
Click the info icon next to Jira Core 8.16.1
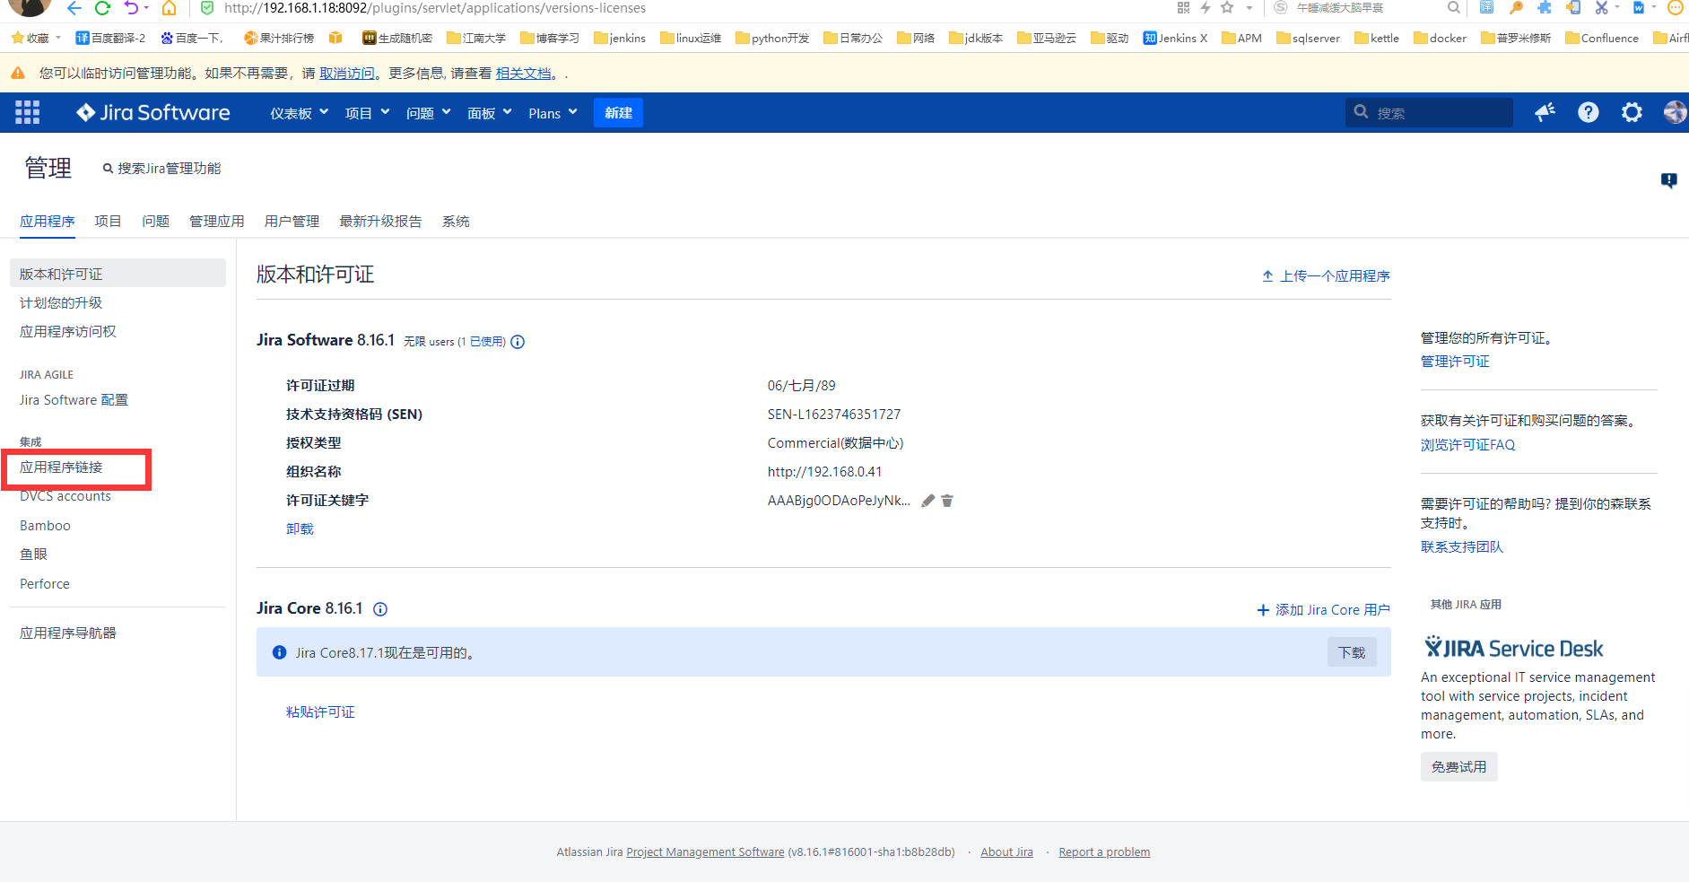[380, 609]
